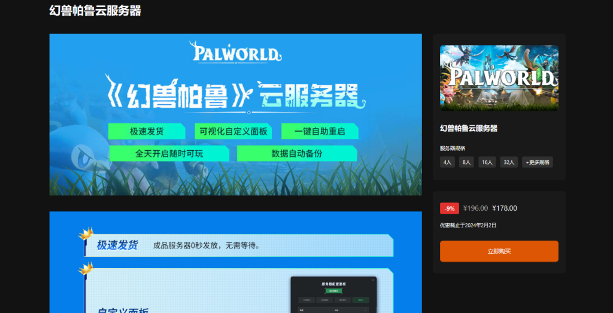Click 成品服务器0秒发放，无需等待 description text

tap(207, 246)
